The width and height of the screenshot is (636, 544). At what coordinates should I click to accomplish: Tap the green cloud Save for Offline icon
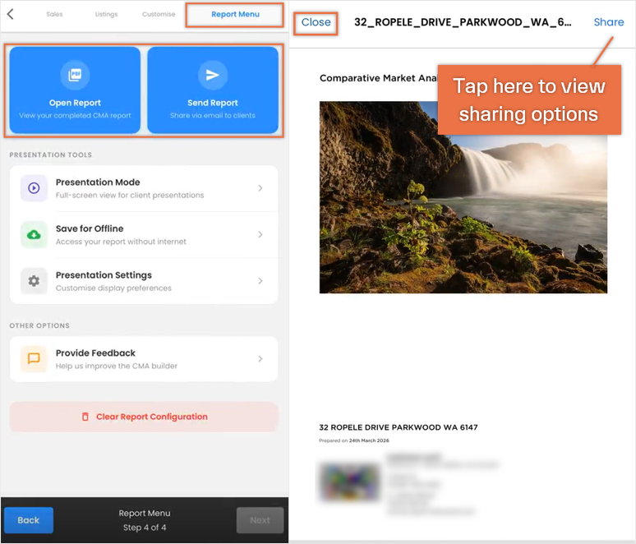click(34, 234)
